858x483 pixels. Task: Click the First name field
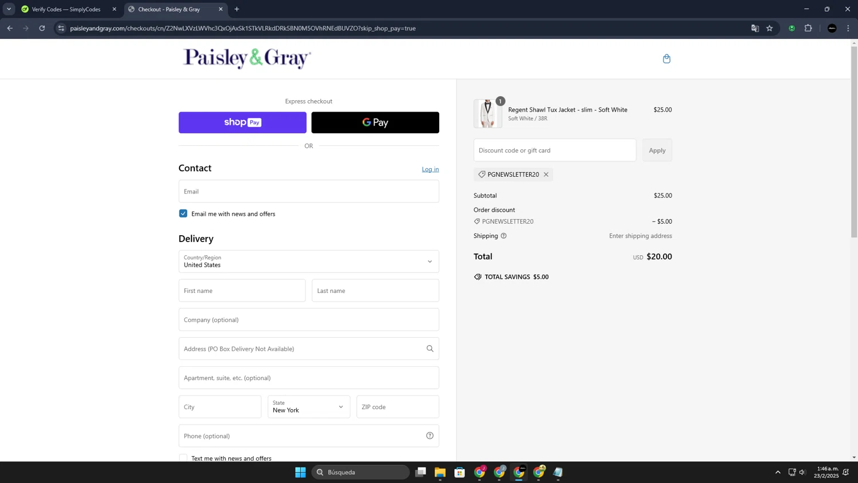(x=242, y=291)
